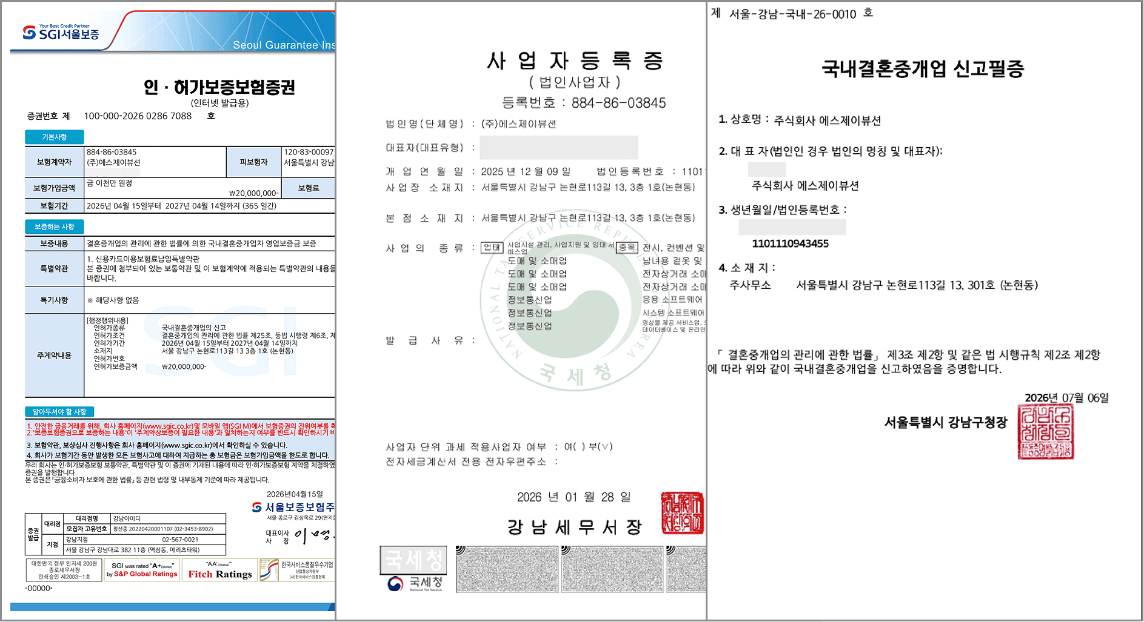Click policy number 100-000-2026 0286 7088
The image size is (1144, 622).
click(138, 116)
